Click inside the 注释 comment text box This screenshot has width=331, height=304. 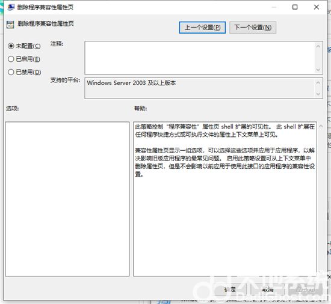coord(200,58)
